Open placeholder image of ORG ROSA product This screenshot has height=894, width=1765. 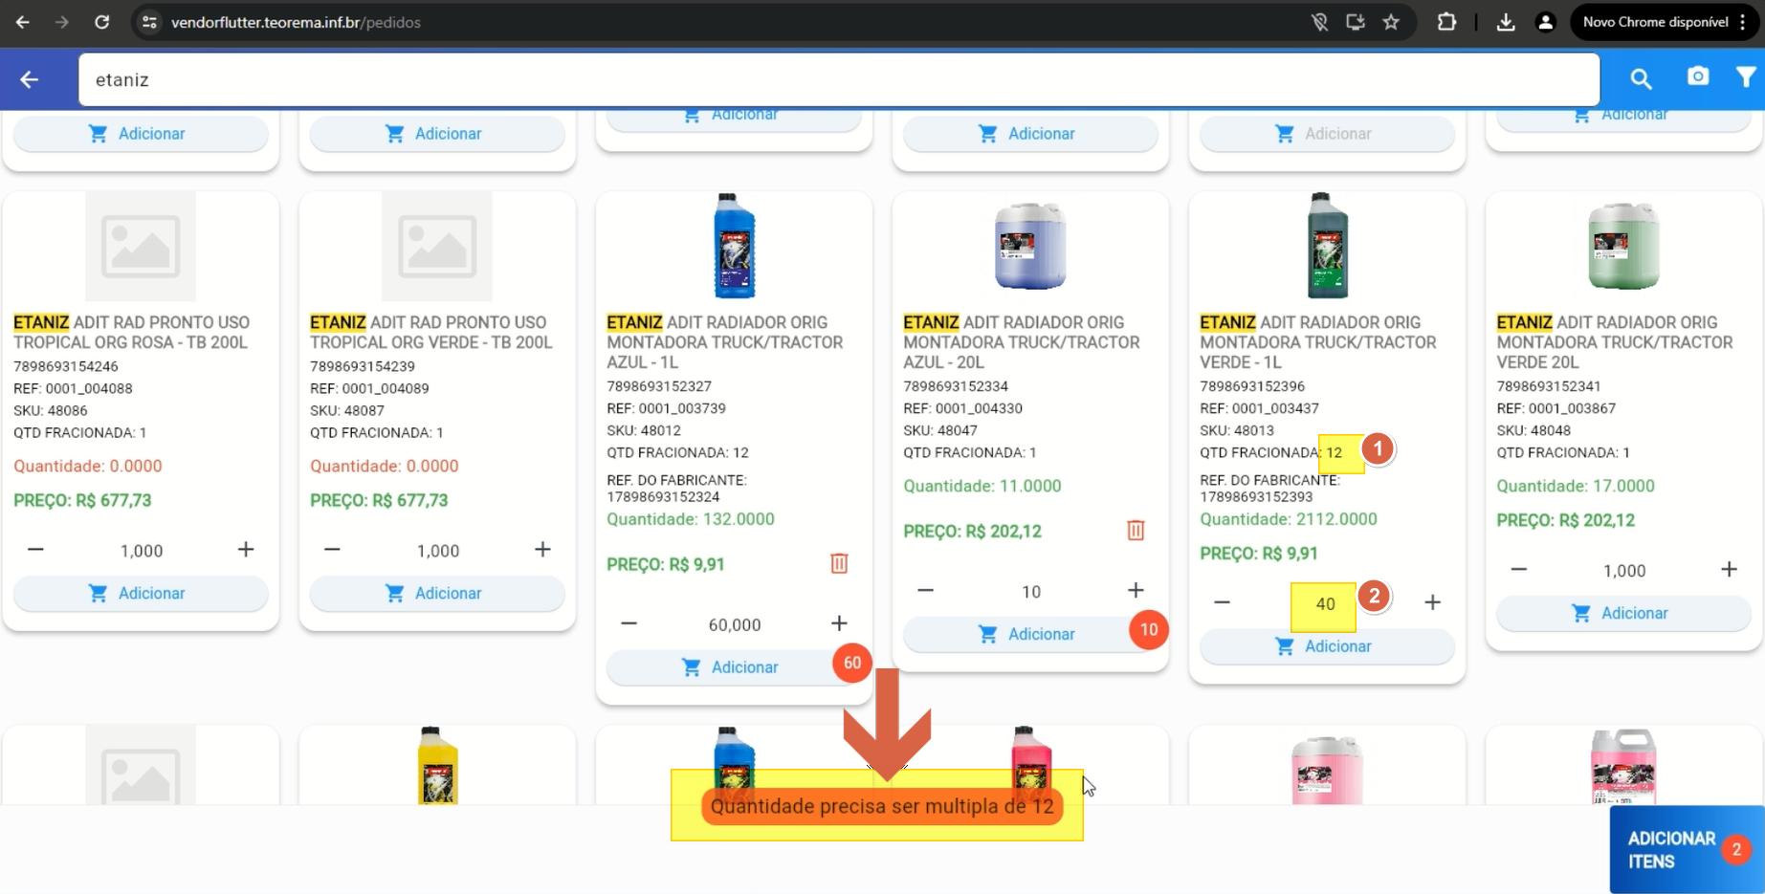pos(141,246)
